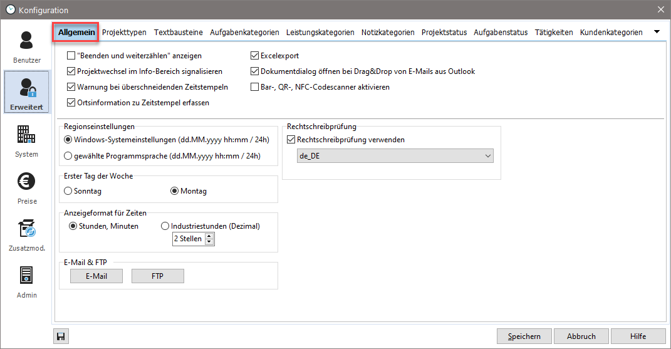Image resolution: width=671 pixels, height=349 pixels.
Task: Enable "Beenden und weiterzählen" anzeigen checkbox
Action: pos(71,56)
